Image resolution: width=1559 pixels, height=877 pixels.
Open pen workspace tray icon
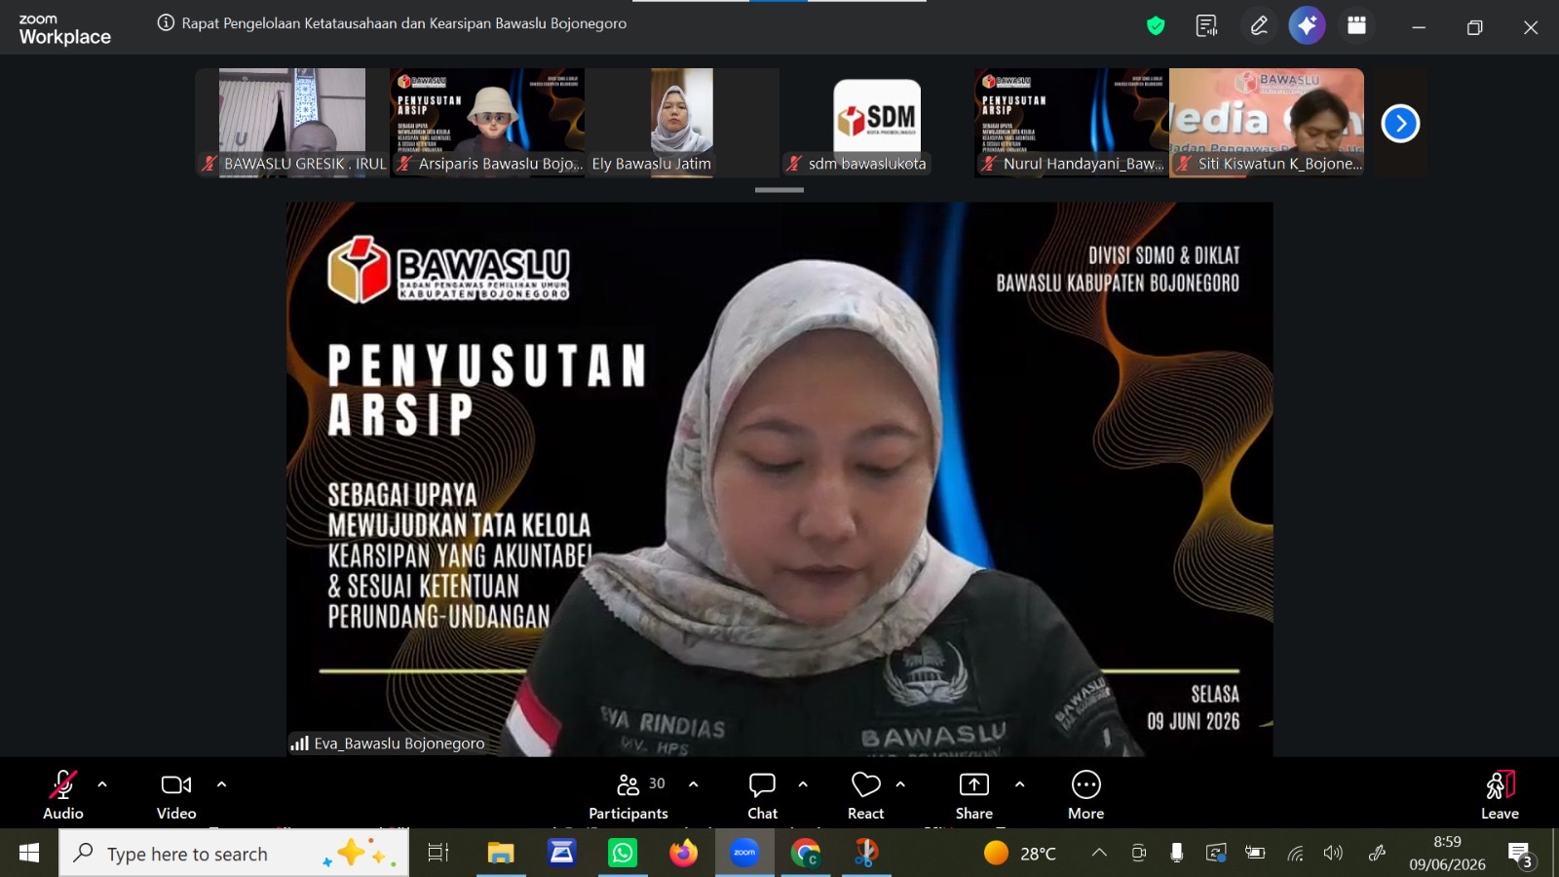[x=1377, y=854]
